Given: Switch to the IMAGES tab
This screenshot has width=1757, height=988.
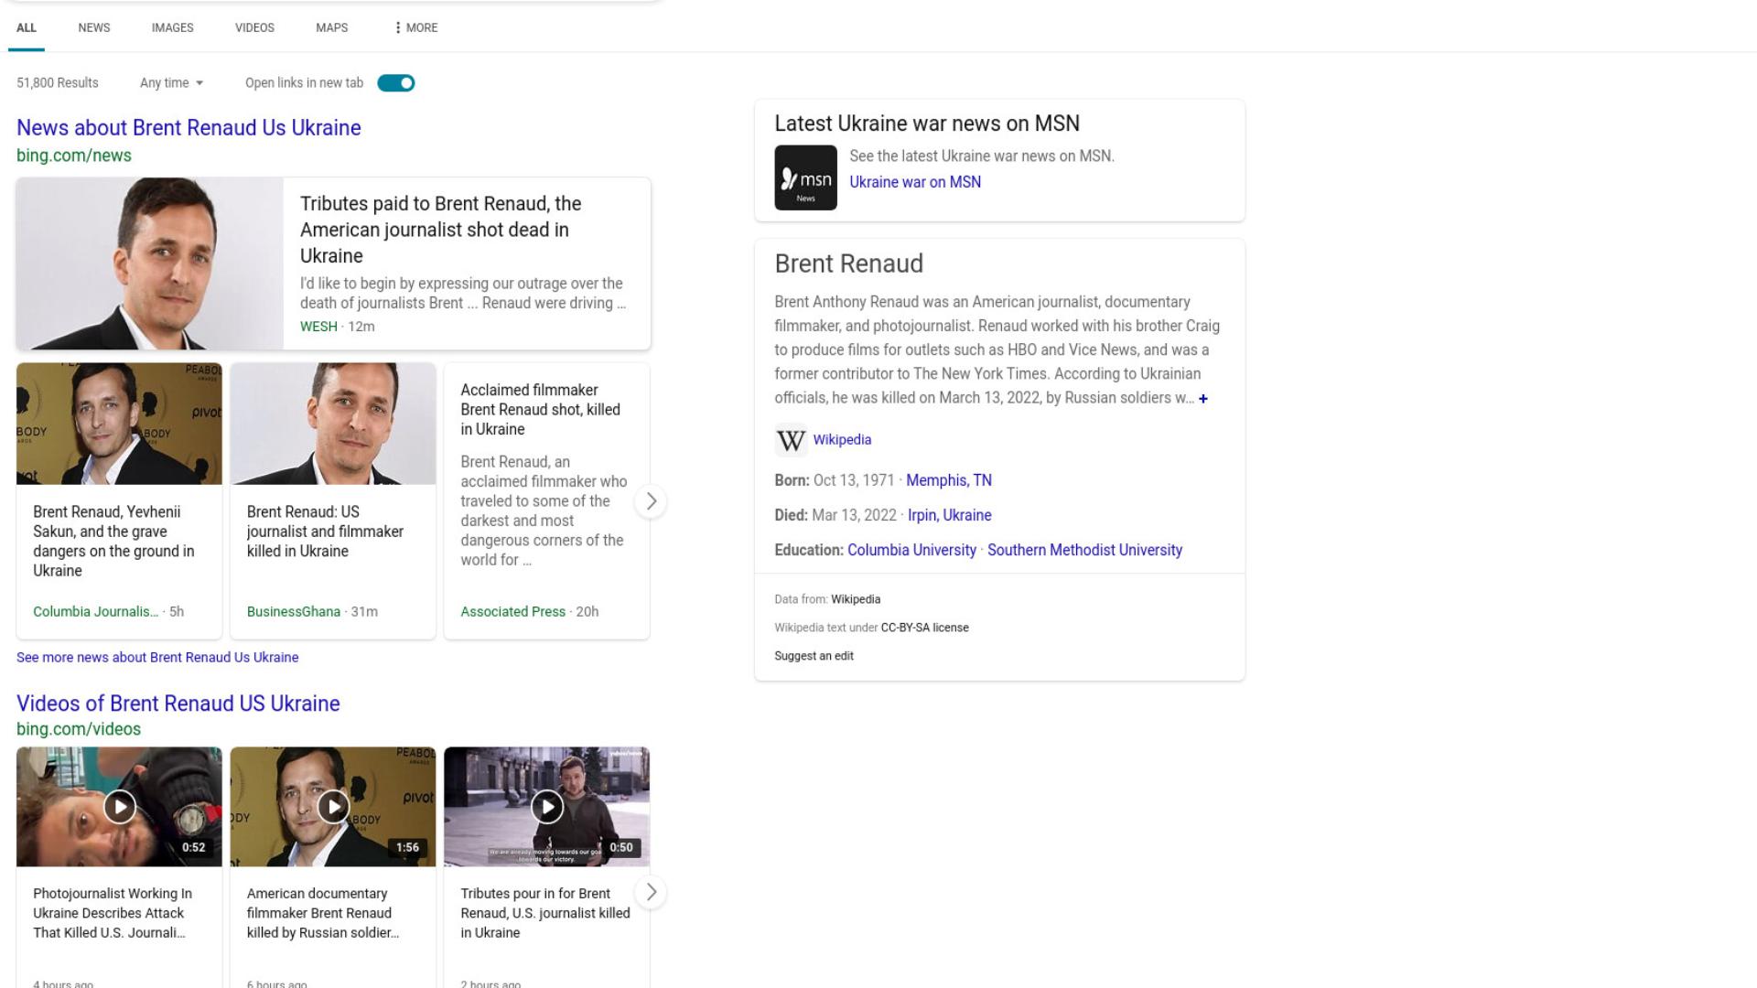Looking at the screenshot, I should pos(173,27).
